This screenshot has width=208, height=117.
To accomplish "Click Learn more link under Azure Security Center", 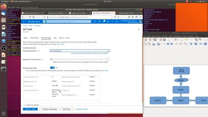I will (x=104, y=71).
